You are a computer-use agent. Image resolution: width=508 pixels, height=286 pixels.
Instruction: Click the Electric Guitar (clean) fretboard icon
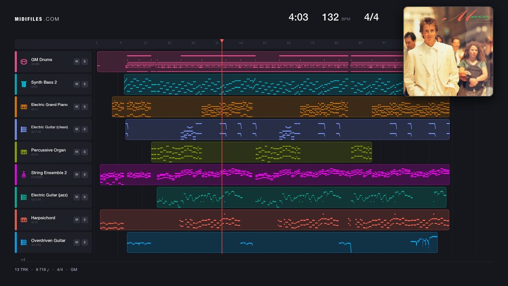(24, 129)
